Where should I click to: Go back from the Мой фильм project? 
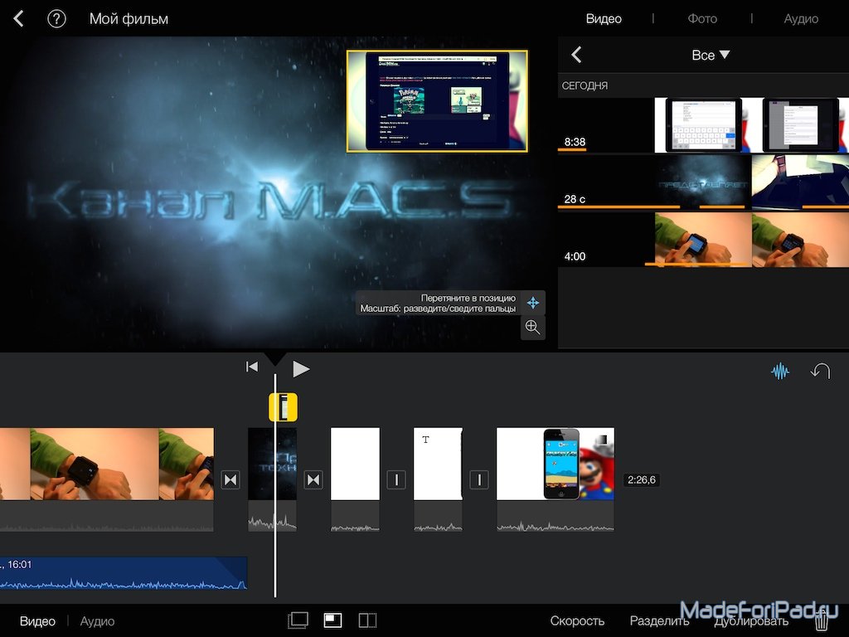click(19, 19)
